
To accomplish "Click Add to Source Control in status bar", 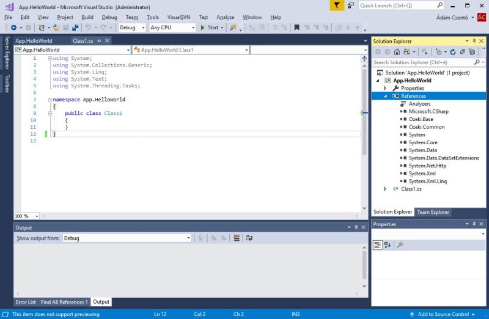I will pos(443,314).
